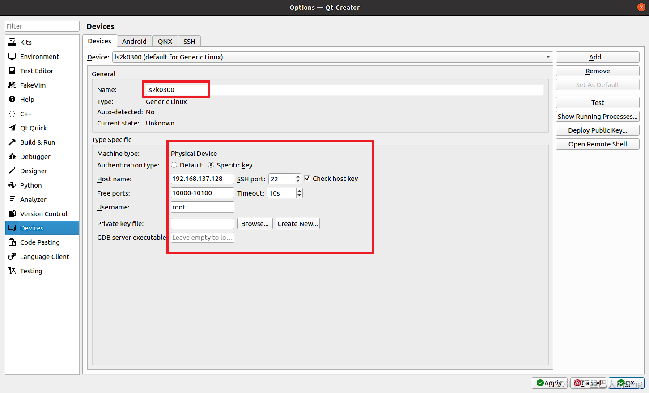The height and width of the screenshot is (393, 649).
Task: Select the C++ braces icon
Action: point(12,113)
